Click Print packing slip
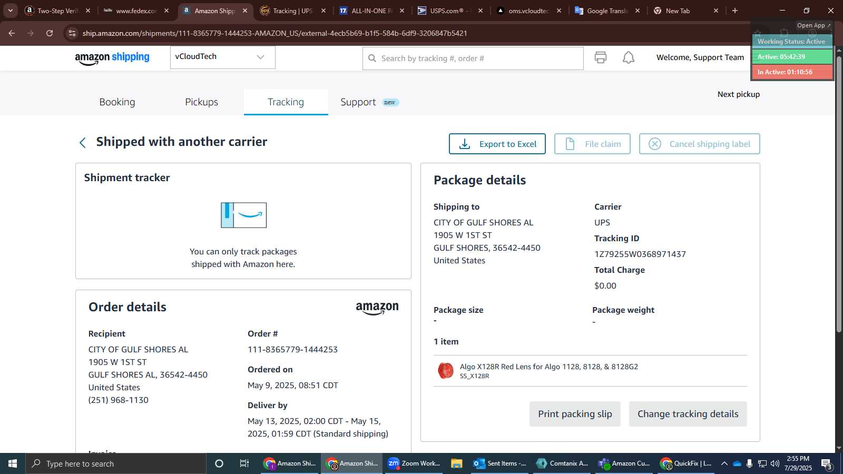 [x=575, y=414]
